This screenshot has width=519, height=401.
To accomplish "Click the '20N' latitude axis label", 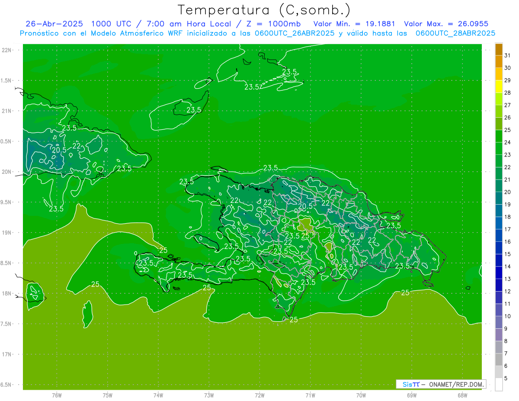I will [x=7, y=172].
